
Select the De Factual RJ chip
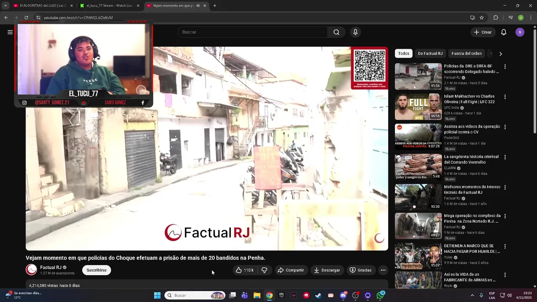coord(430,54)
